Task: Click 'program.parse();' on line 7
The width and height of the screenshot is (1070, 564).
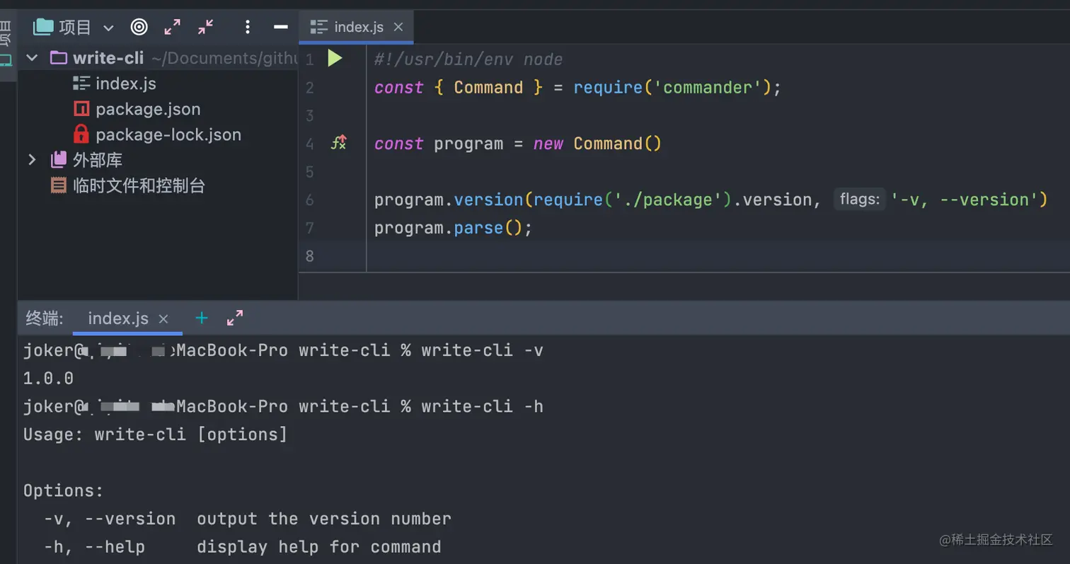Action: tap(453, 228)
